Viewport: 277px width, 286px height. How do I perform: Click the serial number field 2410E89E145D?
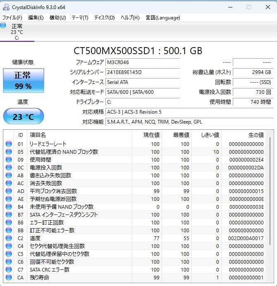click(142, 72)
